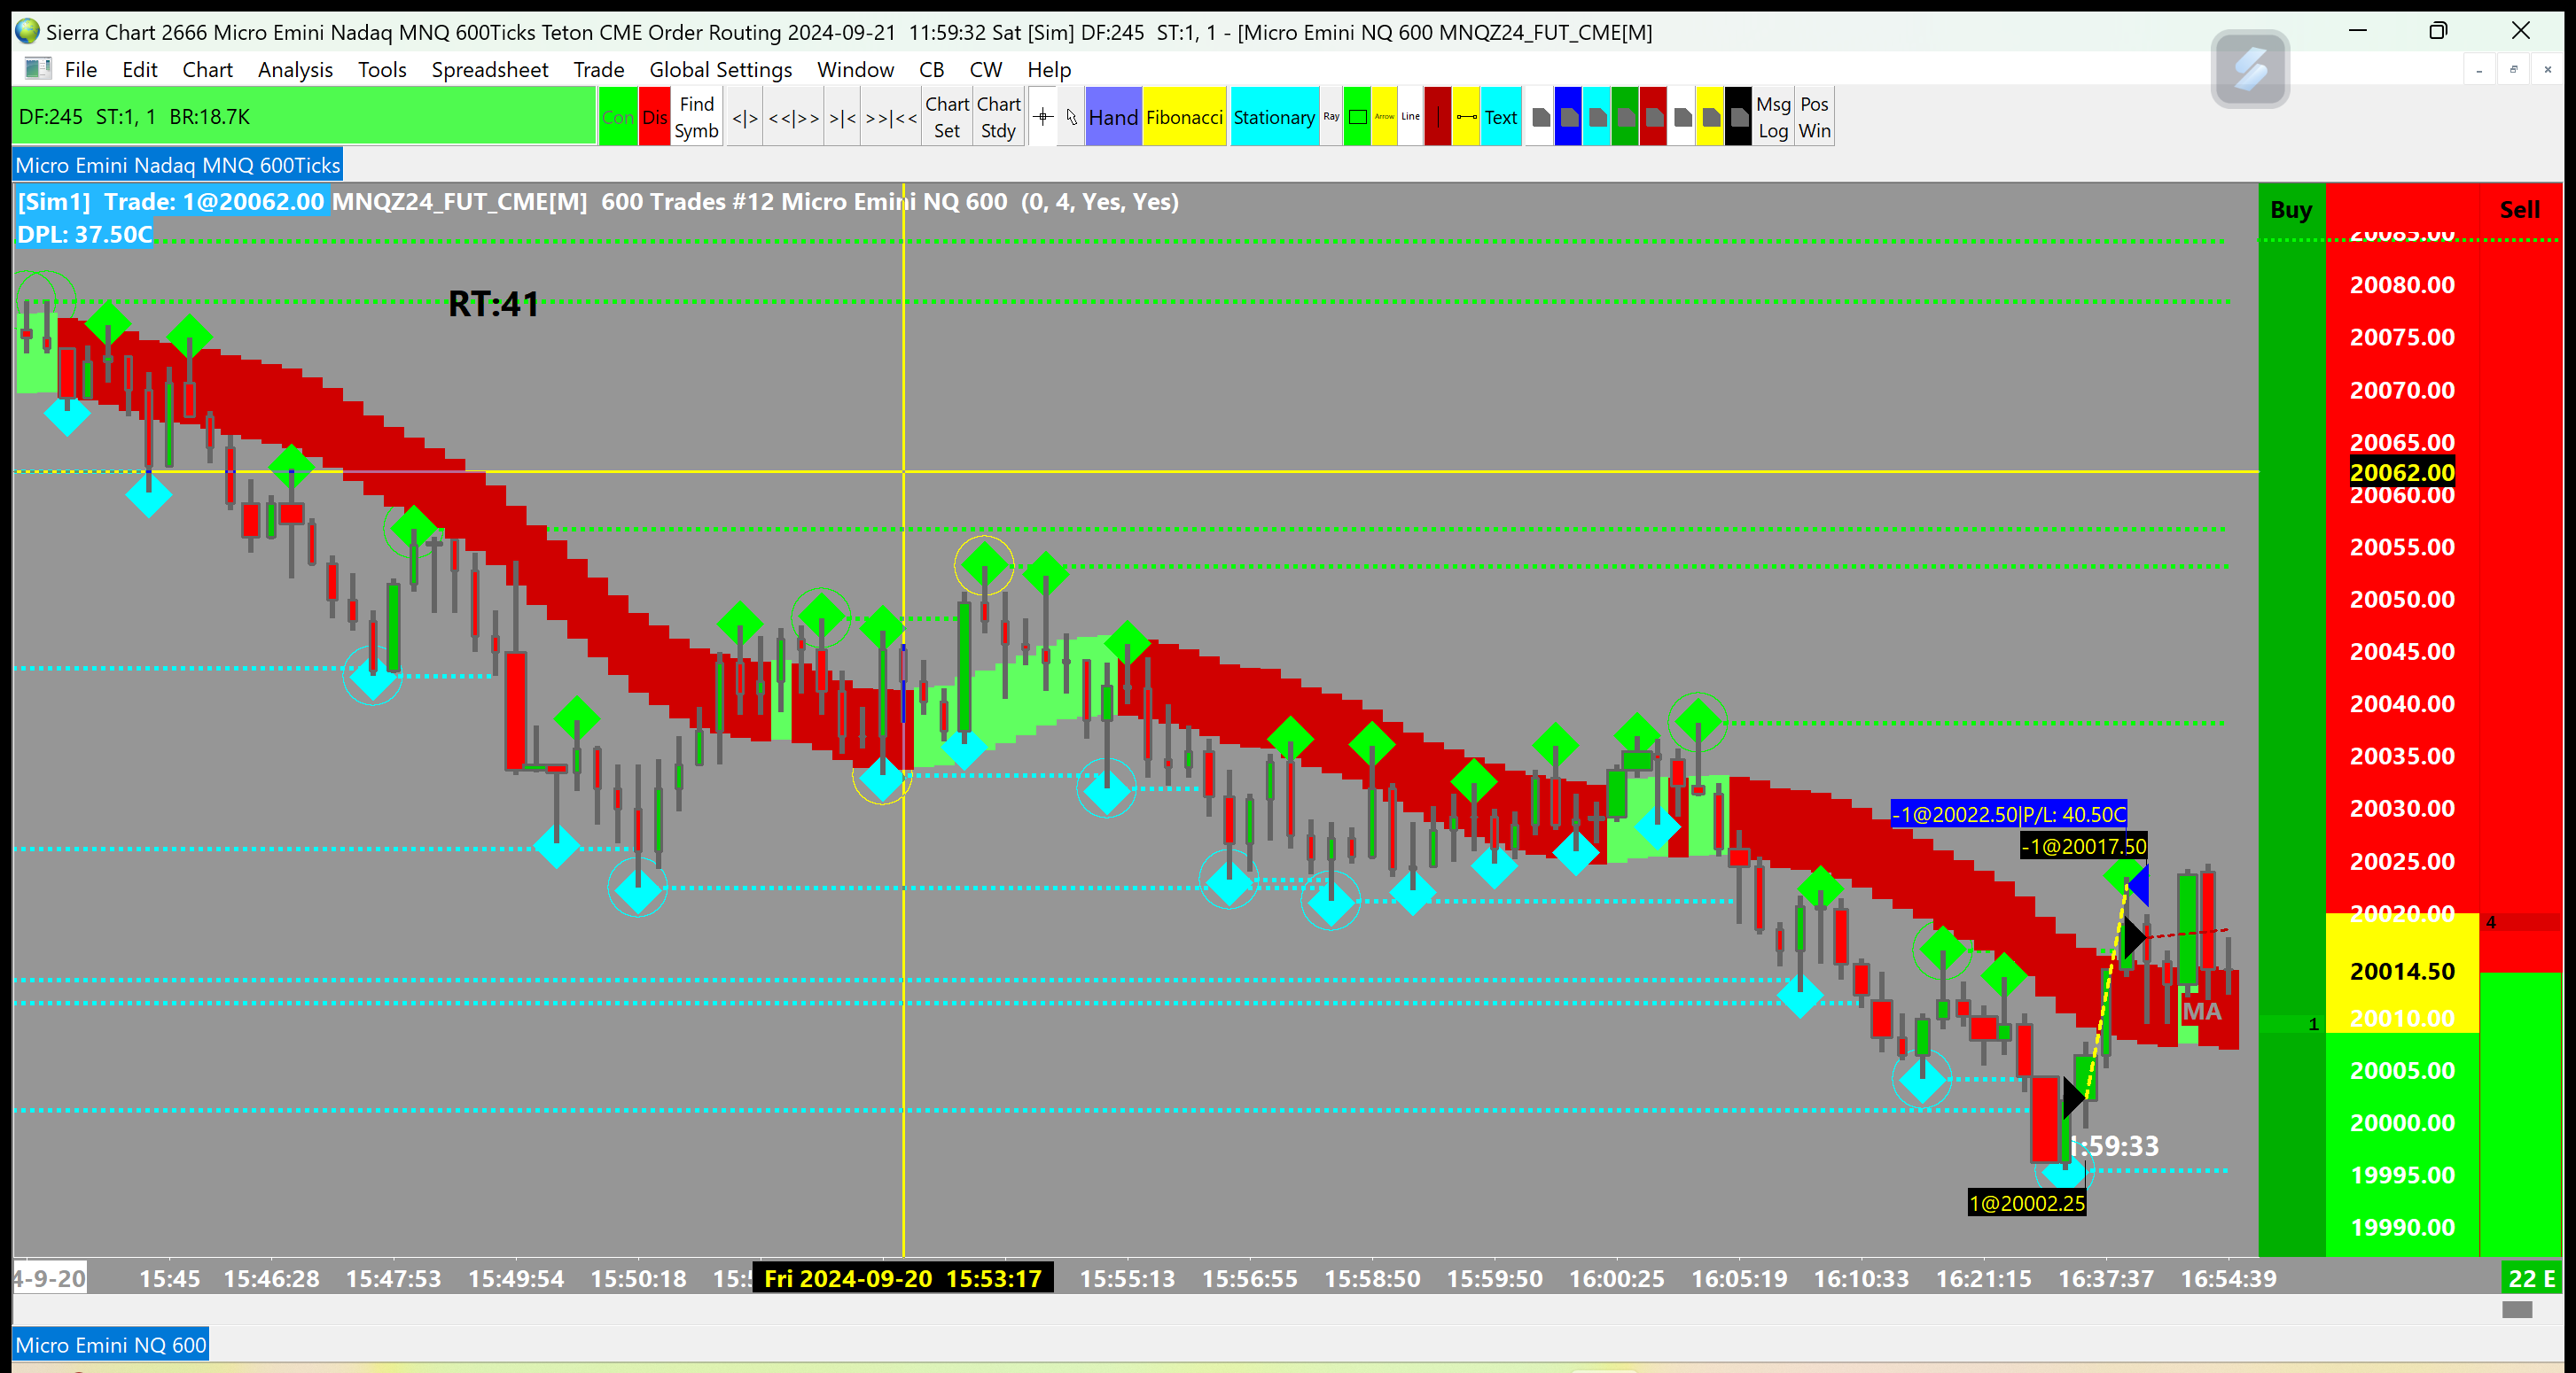Select the vertical line drawing tool

tap(1437, 117)
